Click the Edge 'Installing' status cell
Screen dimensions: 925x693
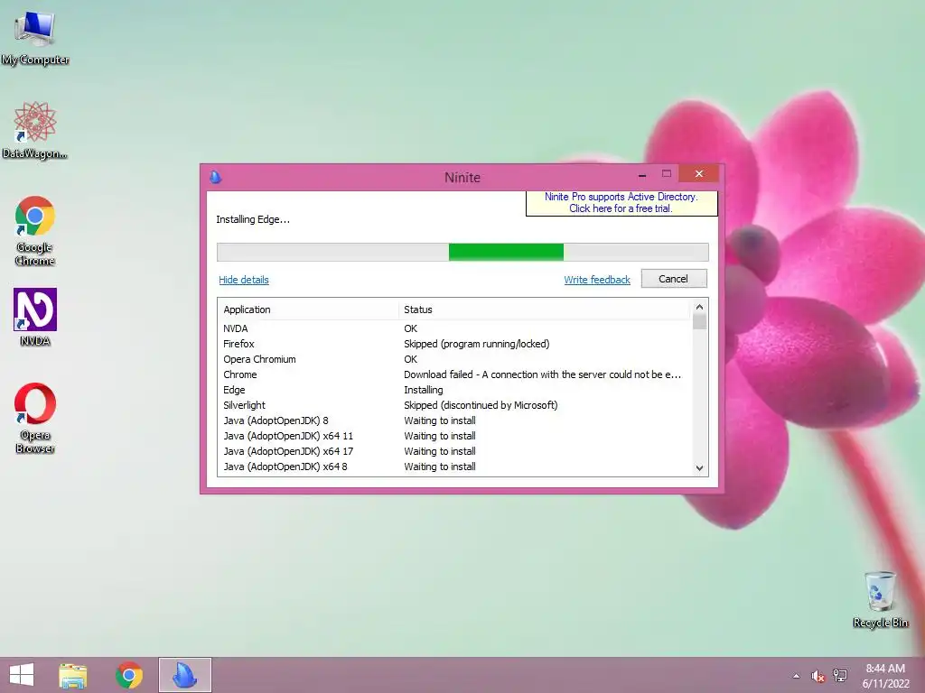(x=424, y=390)
